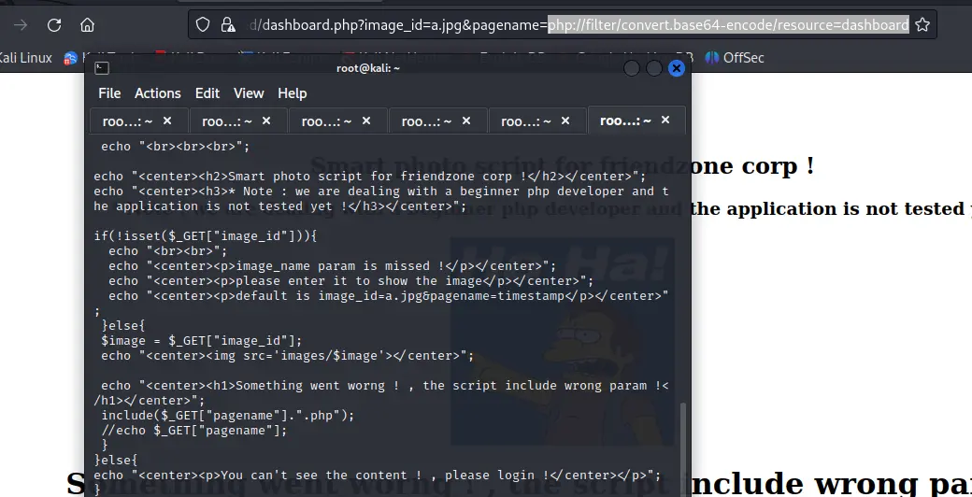972x497 pixels.
Task: Click the 'please login' echo line
Action: (378, 476)
